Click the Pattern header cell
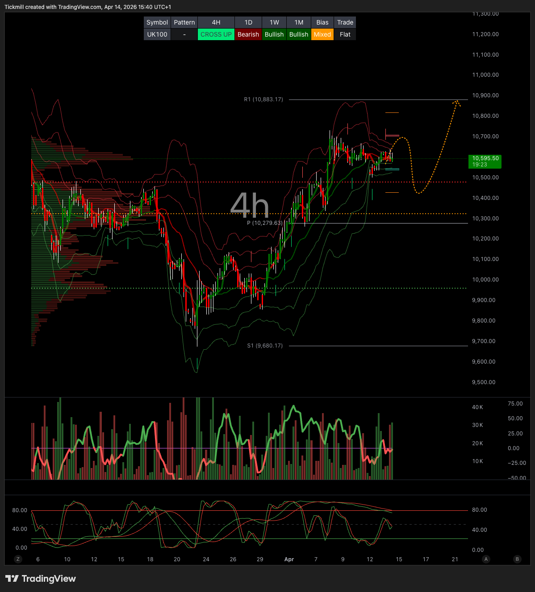 pyautogui.click(x=184, y=22)
